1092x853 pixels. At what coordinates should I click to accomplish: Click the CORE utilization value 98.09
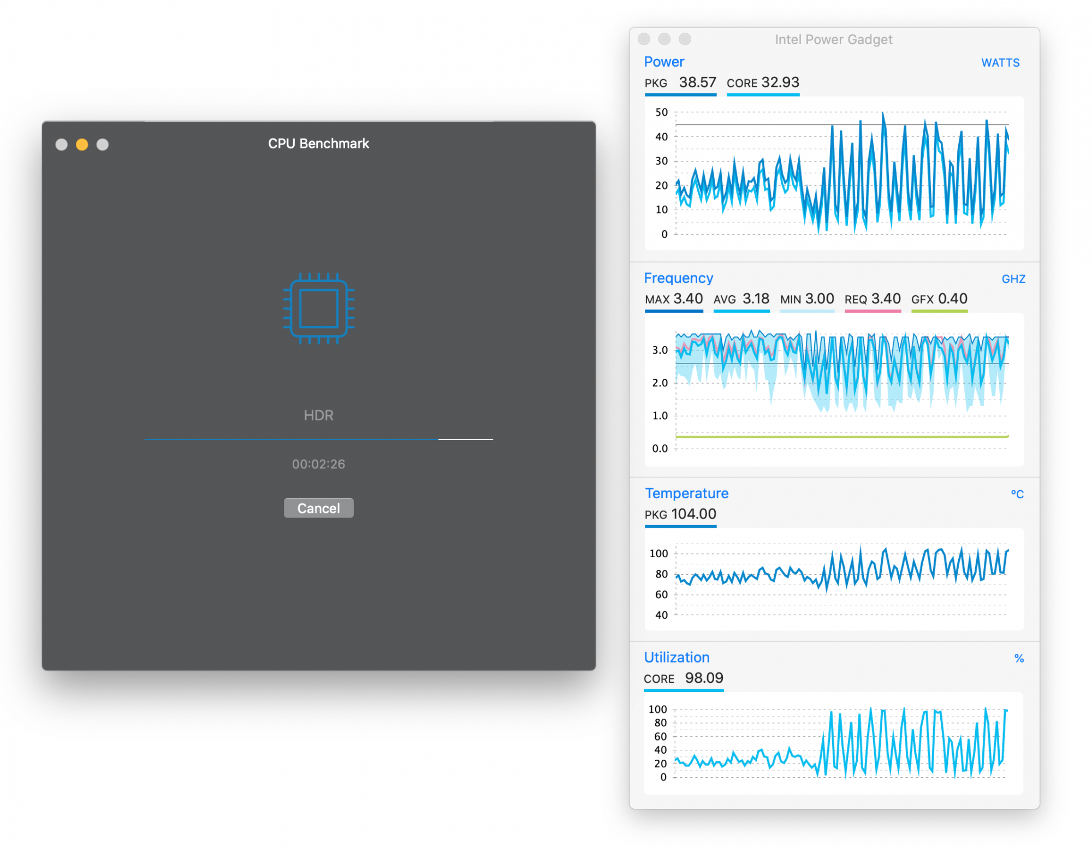[x=704, y=678]
